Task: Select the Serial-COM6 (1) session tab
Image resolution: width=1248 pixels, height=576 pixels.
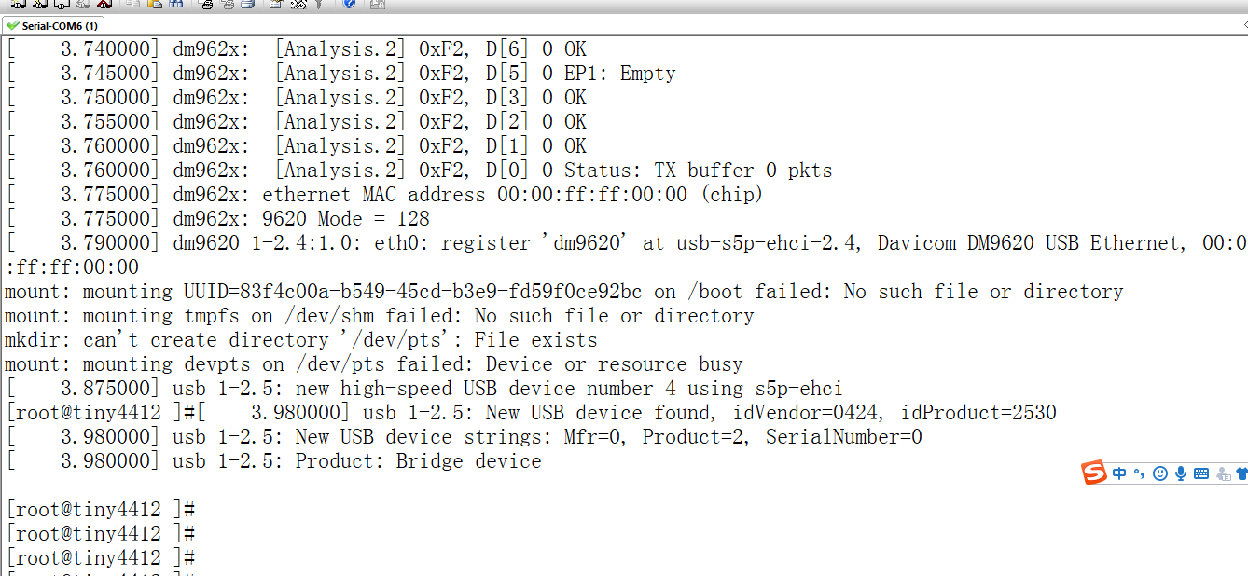Action: (54, 25)
